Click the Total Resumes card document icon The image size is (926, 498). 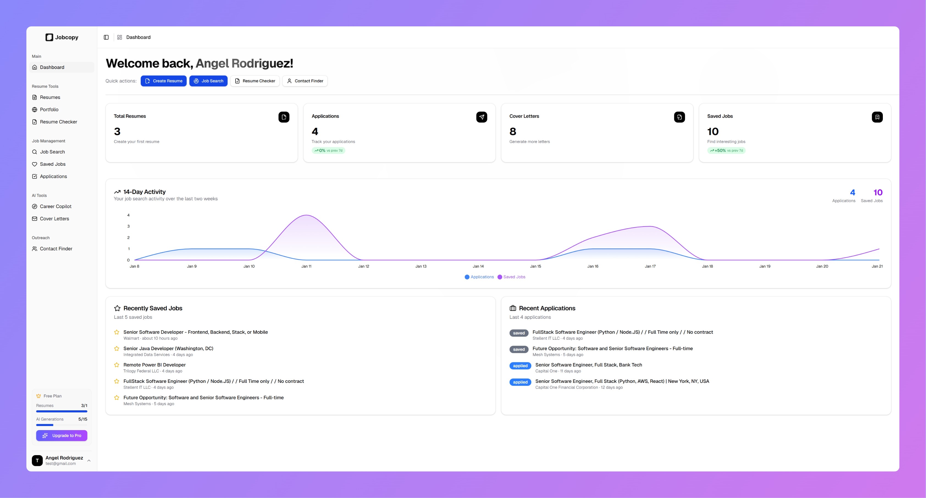pos(284,117)
